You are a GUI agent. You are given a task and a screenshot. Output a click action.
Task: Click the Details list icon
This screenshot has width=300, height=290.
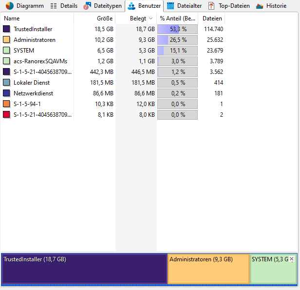tap(54, 6)
